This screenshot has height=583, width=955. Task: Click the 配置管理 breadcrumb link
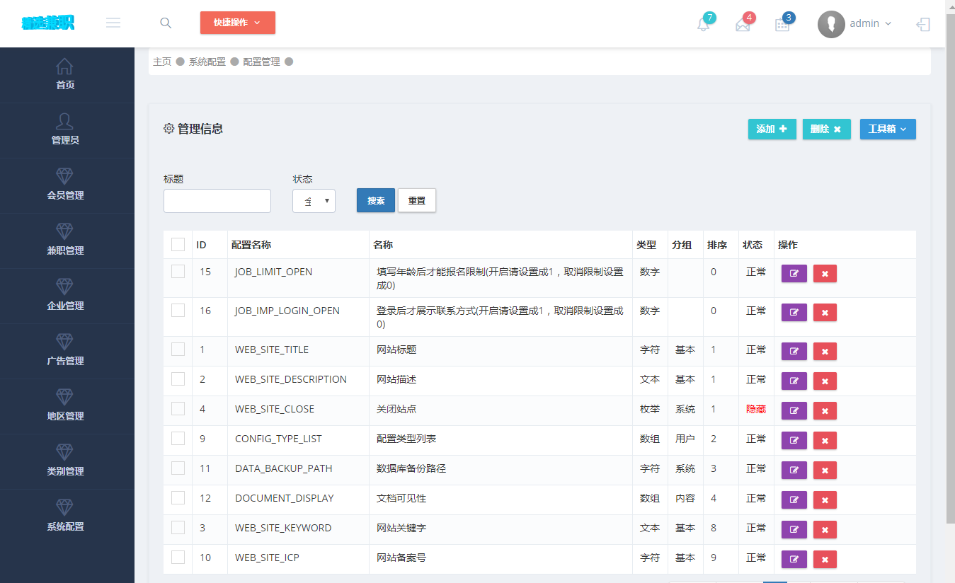(x=261, y=62)
